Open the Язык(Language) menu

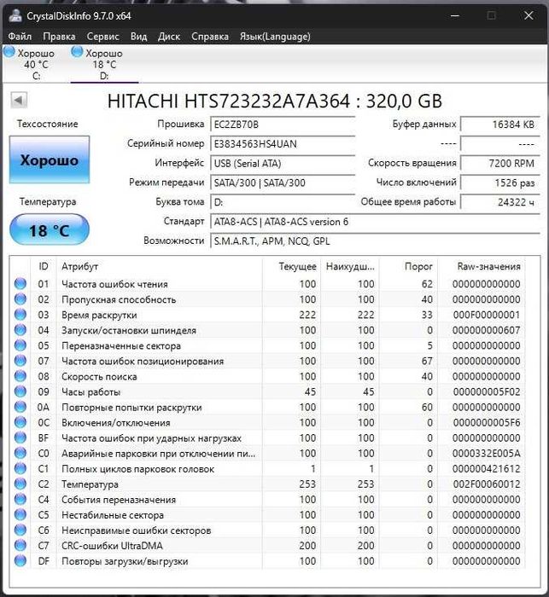pos(275,37)
